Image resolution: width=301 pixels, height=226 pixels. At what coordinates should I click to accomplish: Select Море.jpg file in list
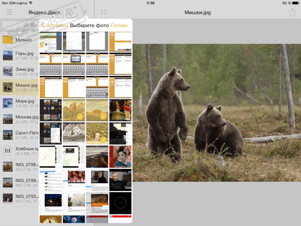19,103
